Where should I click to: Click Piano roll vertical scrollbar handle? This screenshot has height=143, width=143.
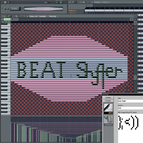(135, 77)
